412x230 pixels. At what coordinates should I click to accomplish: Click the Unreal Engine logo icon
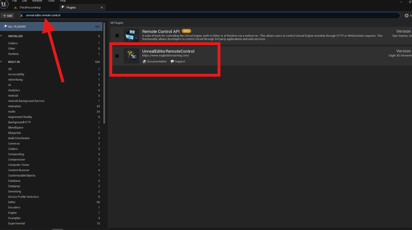[x=4, y=4]
